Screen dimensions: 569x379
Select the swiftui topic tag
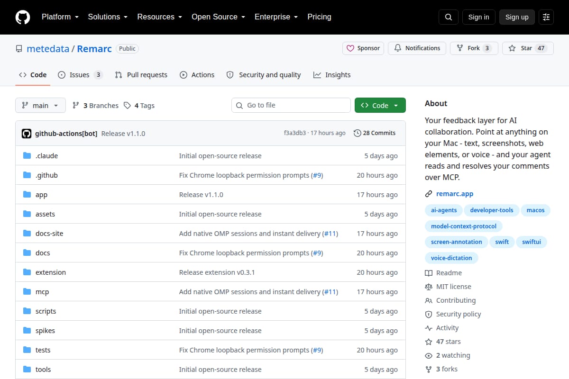coord(532,242)
